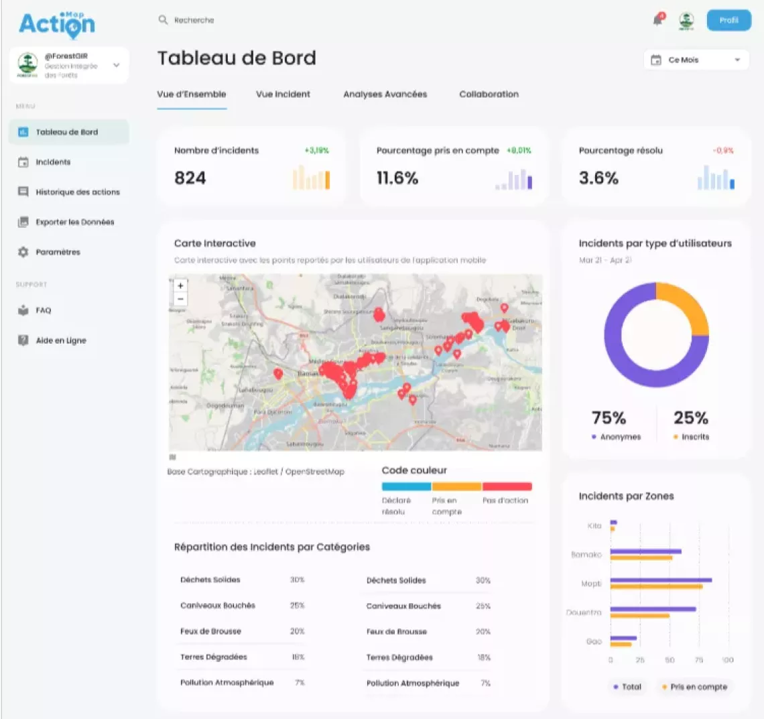
Task: Click the blue résolu mini bar chart
Action: [716, 178]
